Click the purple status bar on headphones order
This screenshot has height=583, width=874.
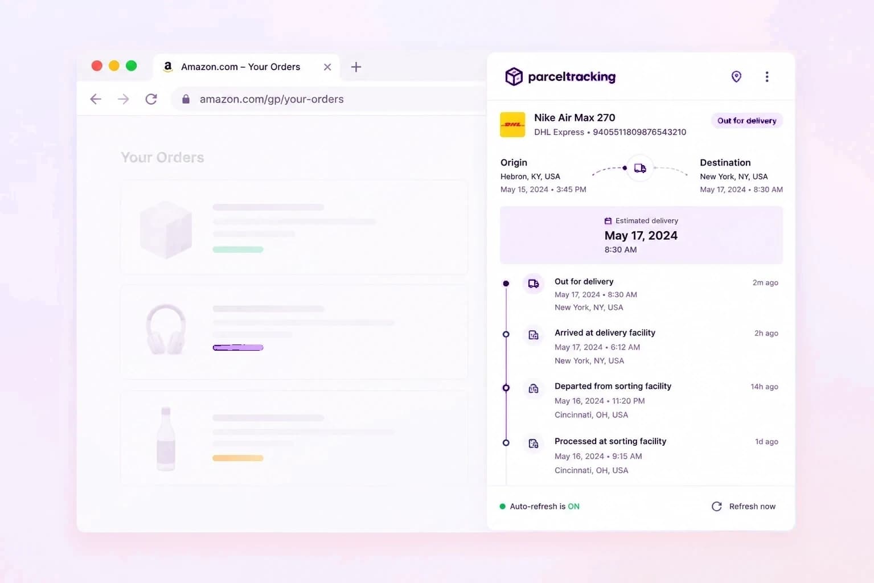tap(238, 347)
